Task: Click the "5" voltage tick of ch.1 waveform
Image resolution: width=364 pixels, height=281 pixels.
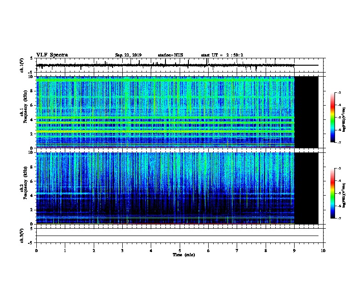Action: [32, 58]
